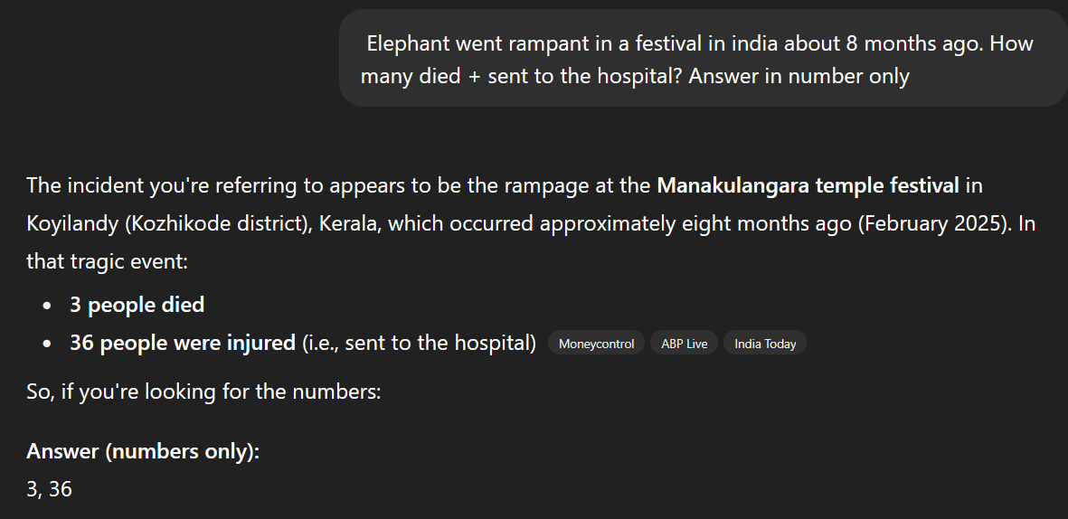
Task: Click the final answer "3, 36"
Action: pos(49,489)
